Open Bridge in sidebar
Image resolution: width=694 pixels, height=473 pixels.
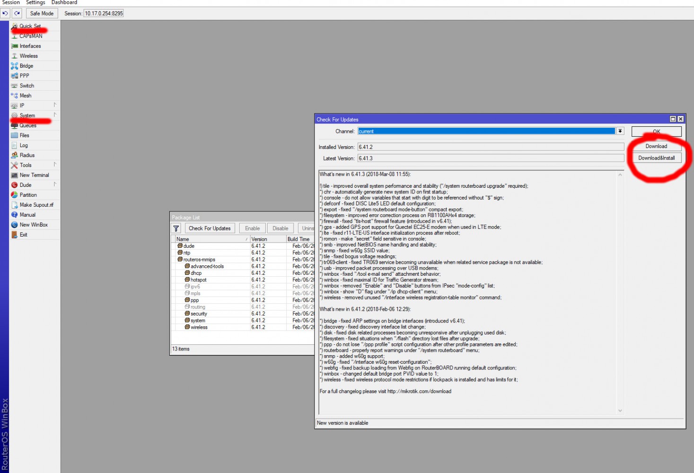coord(26,66)
